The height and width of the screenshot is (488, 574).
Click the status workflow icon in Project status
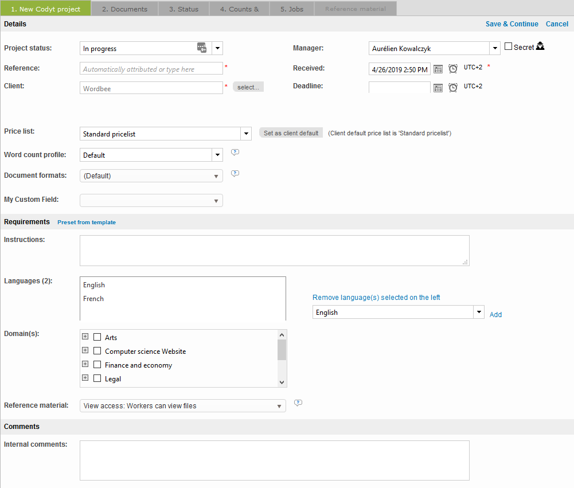[x=202, y=48]
